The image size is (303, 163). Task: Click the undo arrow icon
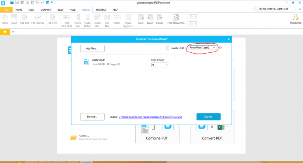37,2
